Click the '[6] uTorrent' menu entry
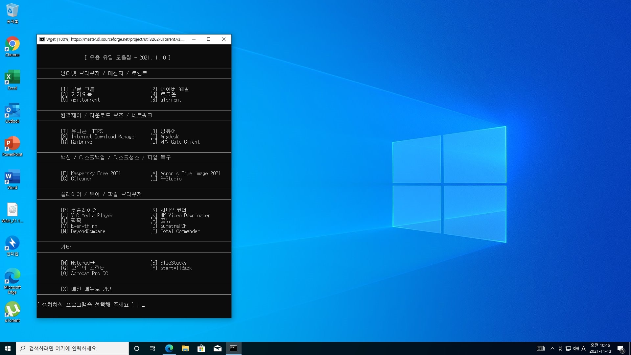Image resolution: width=631 pixels, height=355 pixels. pyautogui.click(x=166, y=100)
